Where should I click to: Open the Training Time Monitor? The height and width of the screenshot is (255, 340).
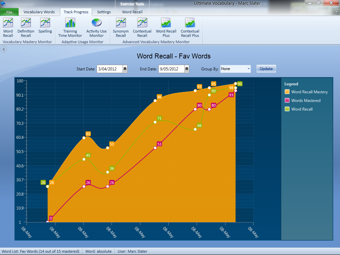pos(70,27)
